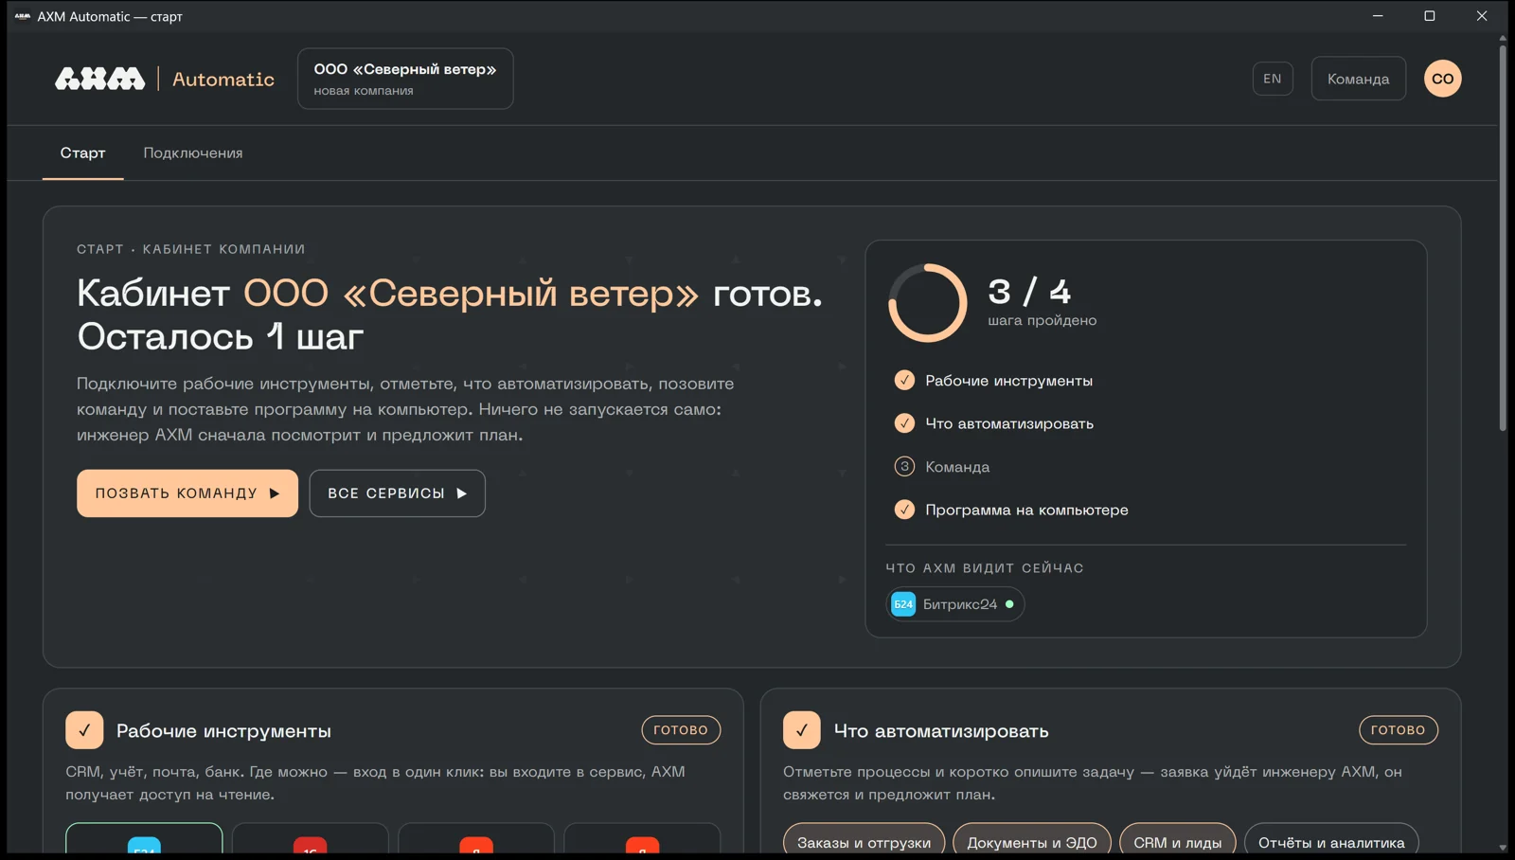Click the green status dot next to Битрикс24
This screenshot has height=860, width=1515.
(1009, 604)
